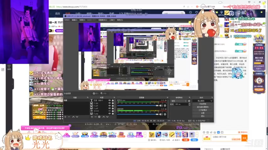
Task: Move the scene up in the scenes list
Action: [73, 117]
